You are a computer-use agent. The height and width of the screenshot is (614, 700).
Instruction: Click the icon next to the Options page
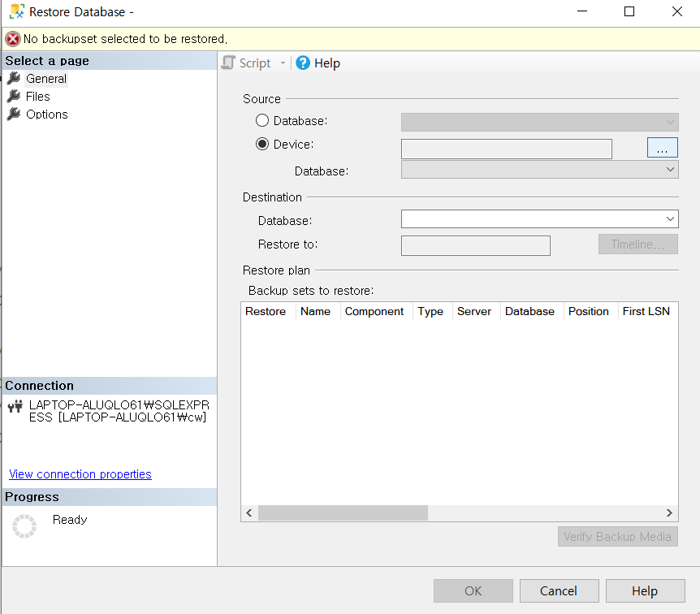tap(15, 114)
